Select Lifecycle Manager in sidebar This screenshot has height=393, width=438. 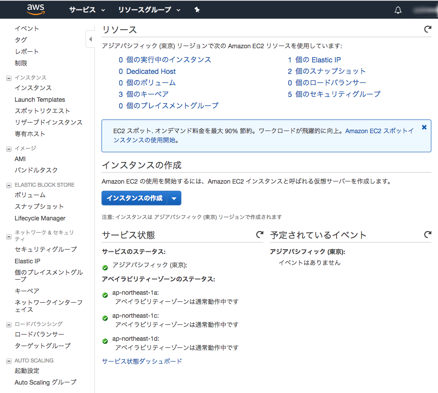(x=40, y=218)
